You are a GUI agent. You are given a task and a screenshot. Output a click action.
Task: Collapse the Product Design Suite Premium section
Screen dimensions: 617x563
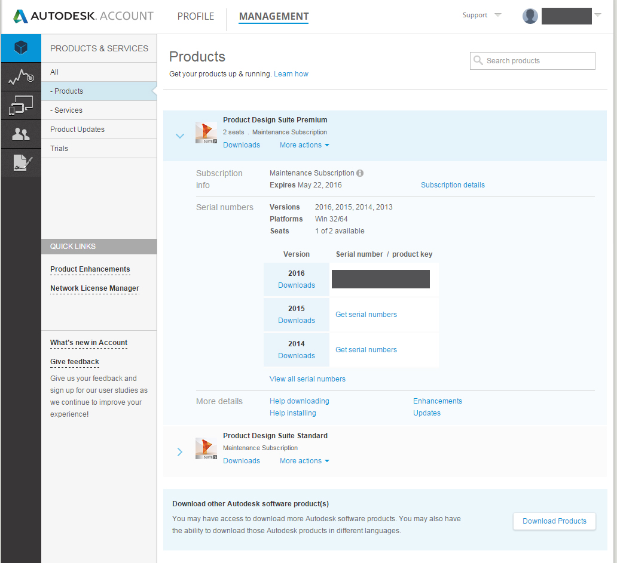179,136
